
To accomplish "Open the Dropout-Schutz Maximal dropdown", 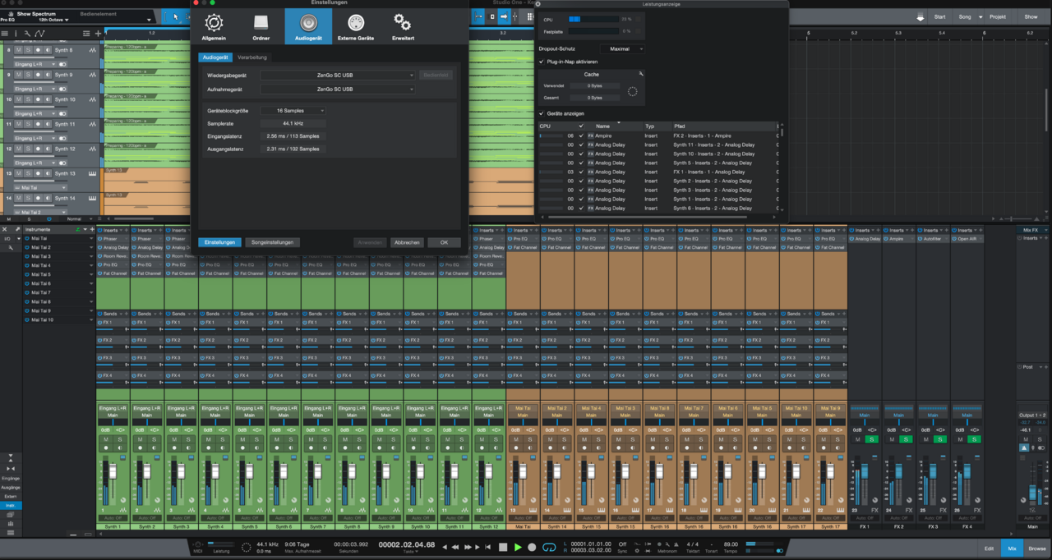I will click(621, 49).
